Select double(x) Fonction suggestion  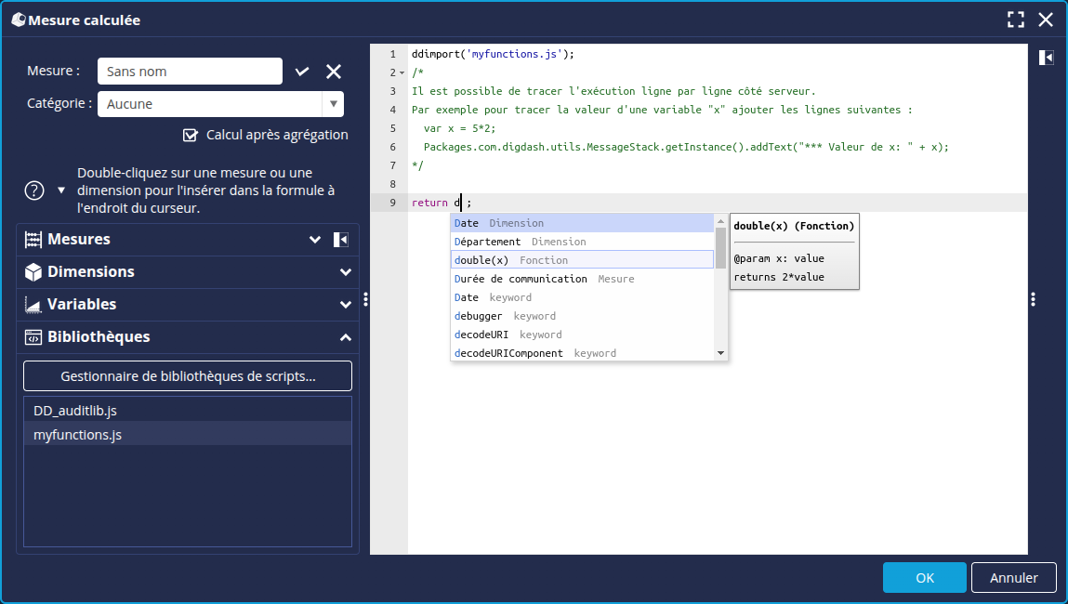coord(583,260)
